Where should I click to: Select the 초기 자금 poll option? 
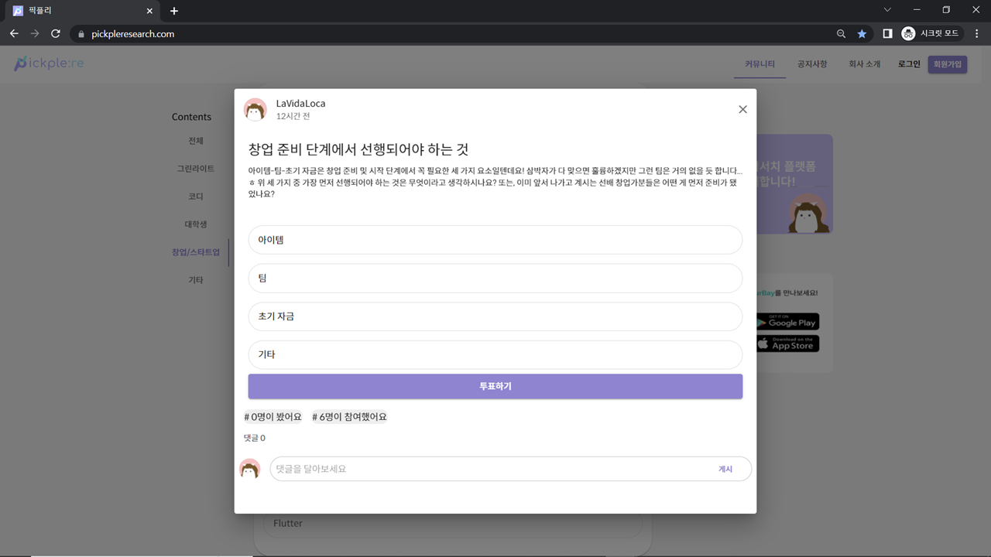(495, 316)
